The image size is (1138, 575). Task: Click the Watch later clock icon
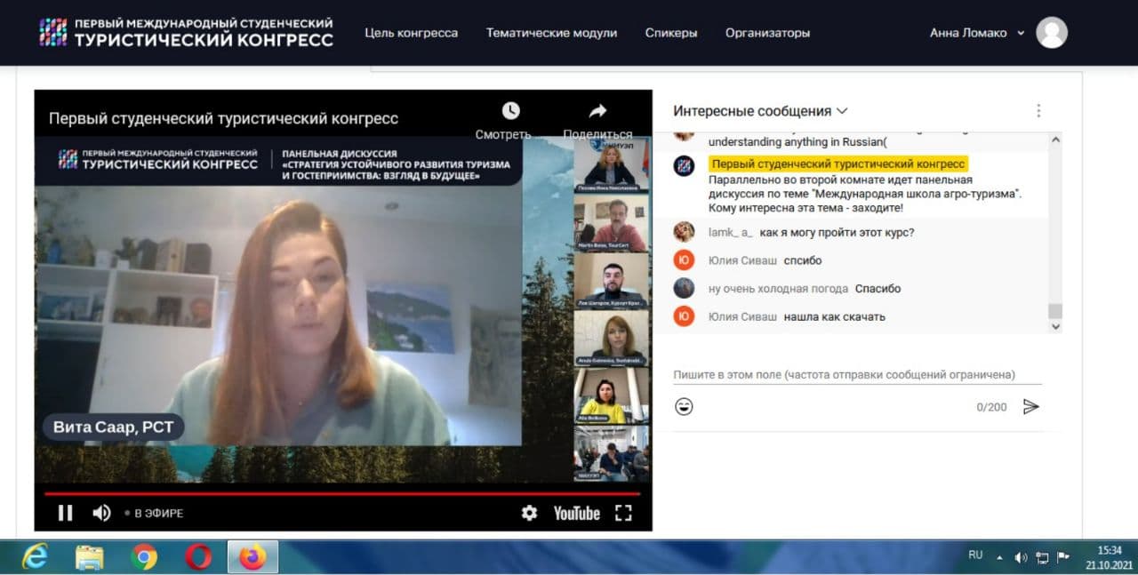(510, 111)
